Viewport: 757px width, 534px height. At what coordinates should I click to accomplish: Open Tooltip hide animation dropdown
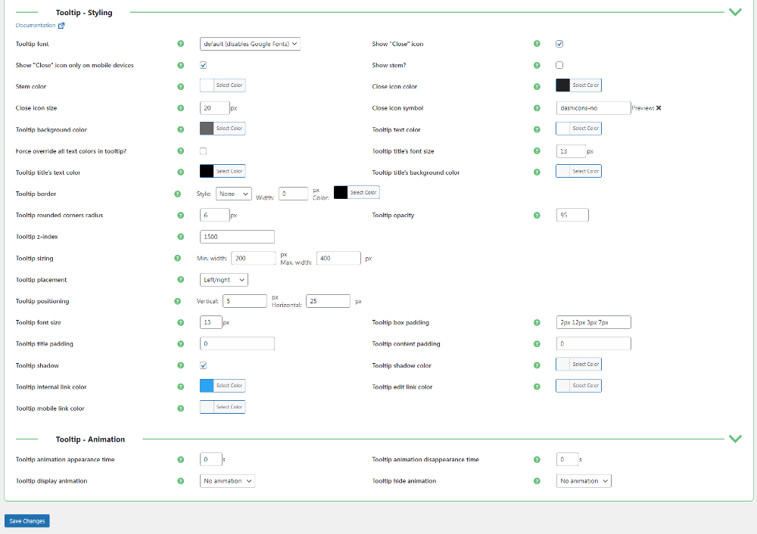point(583,481)
